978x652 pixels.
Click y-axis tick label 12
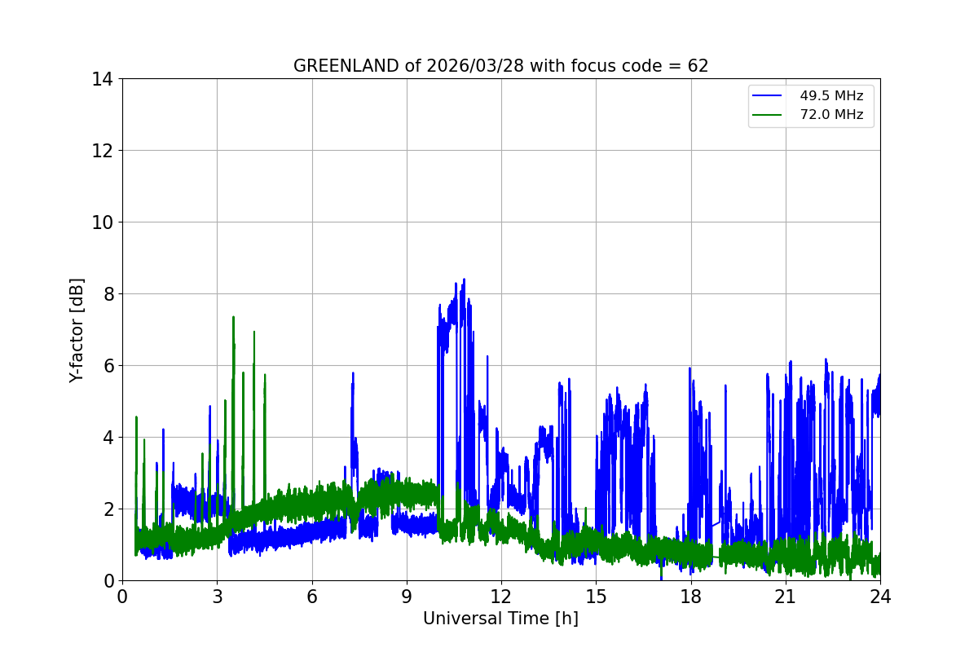102,151
